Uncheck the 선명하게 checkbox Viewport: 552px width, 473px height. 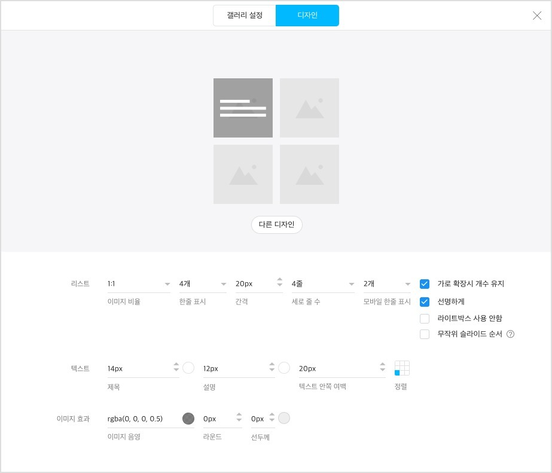[x=425, y=301]
